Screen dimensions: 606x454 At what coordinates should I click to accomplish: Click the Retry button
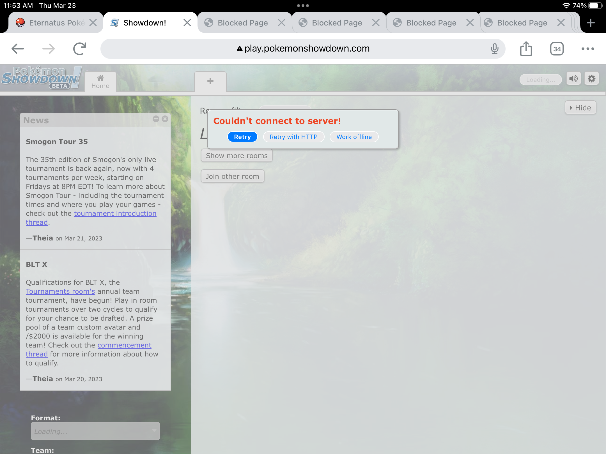tap(242, 137)
